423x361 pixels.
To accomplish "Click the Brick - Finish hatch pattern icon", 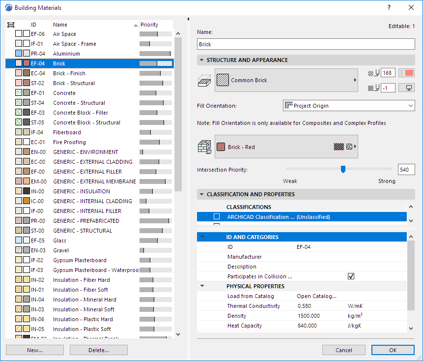I will pos(19,73).
